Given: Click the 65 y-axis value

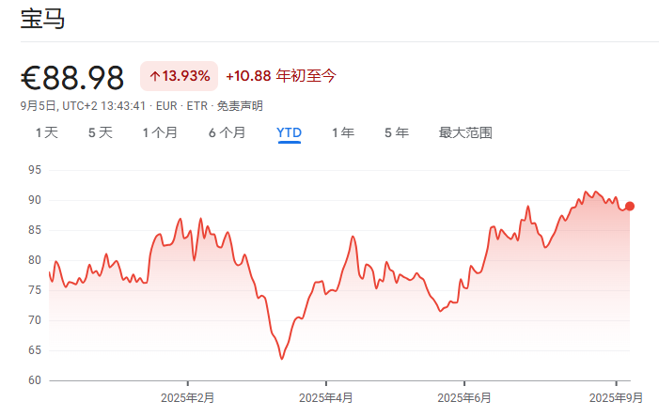Looking at the screenshot, I should click(35, 350).
